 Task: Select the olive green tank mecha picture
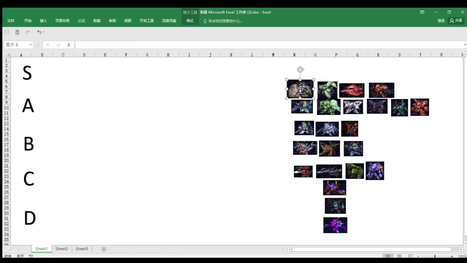[355, 171]
